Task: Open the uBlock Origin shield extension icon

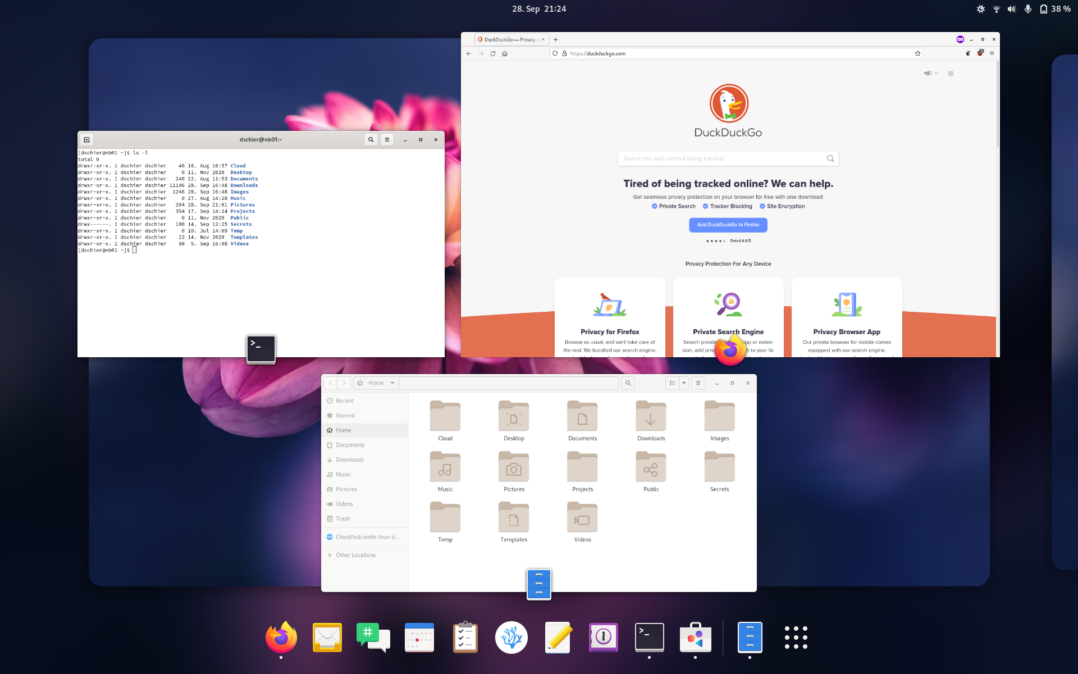Action: coord(981,54)
